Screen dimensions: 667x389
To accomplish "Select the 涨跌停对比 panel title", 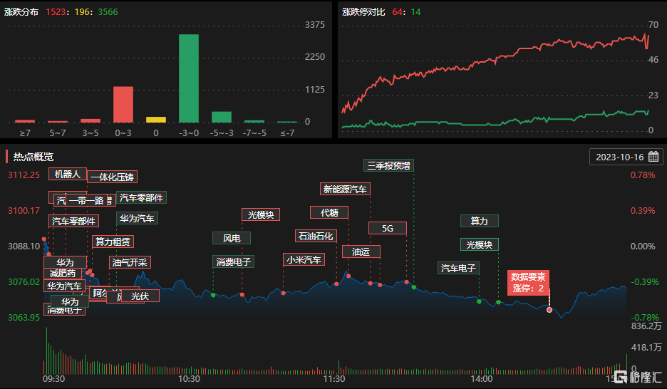I will click(363, 11).
